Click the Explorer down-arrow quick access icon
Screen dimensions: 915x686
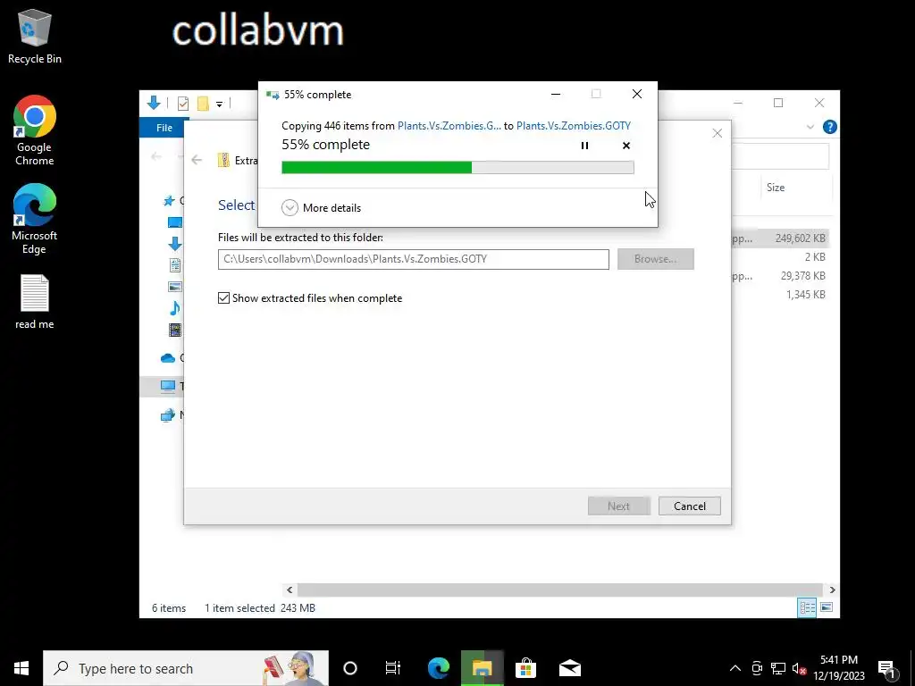click(x=154, y=104)
